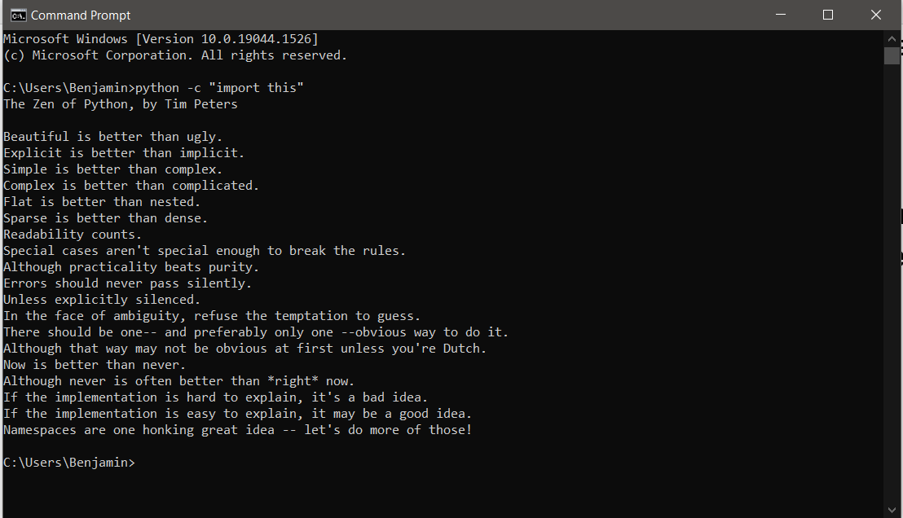This screenshot has width=903, height=518.
Task: Click the "Command Prompt" title bar text
Action: (x=81, y=15)
